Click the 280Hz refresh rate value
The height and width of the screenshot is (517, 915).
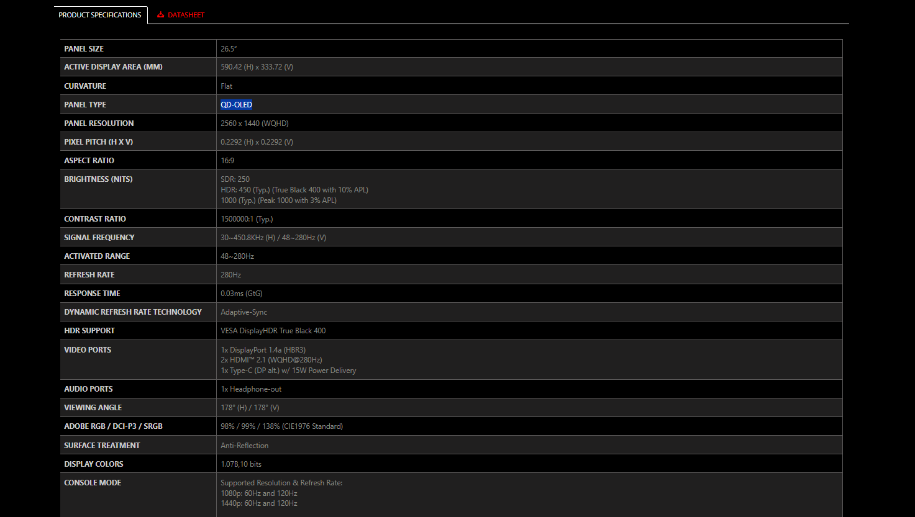pyautogui.click(x=230, y=275)
